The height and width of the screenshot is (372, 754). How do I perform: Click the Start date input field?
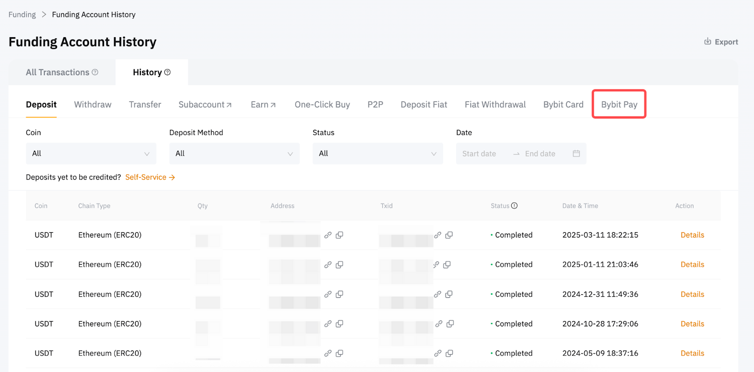pos(479,154)
